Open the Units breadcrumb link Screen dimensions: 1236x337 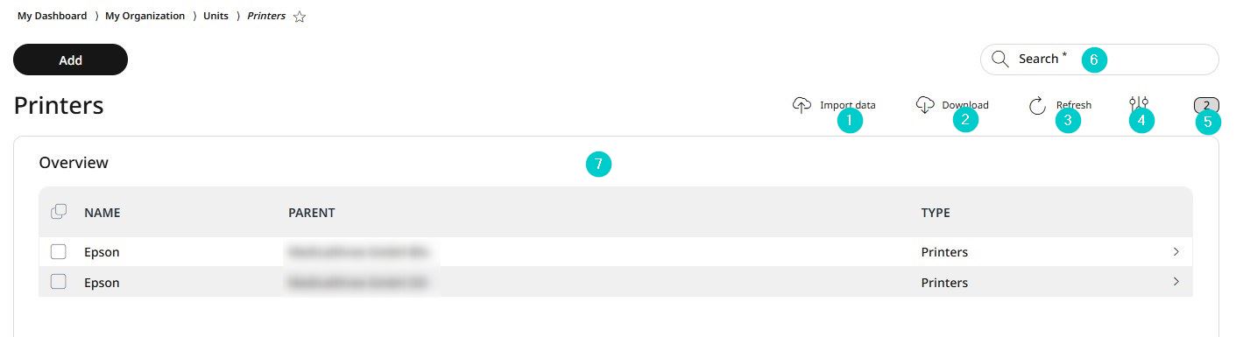coord(215,16)
